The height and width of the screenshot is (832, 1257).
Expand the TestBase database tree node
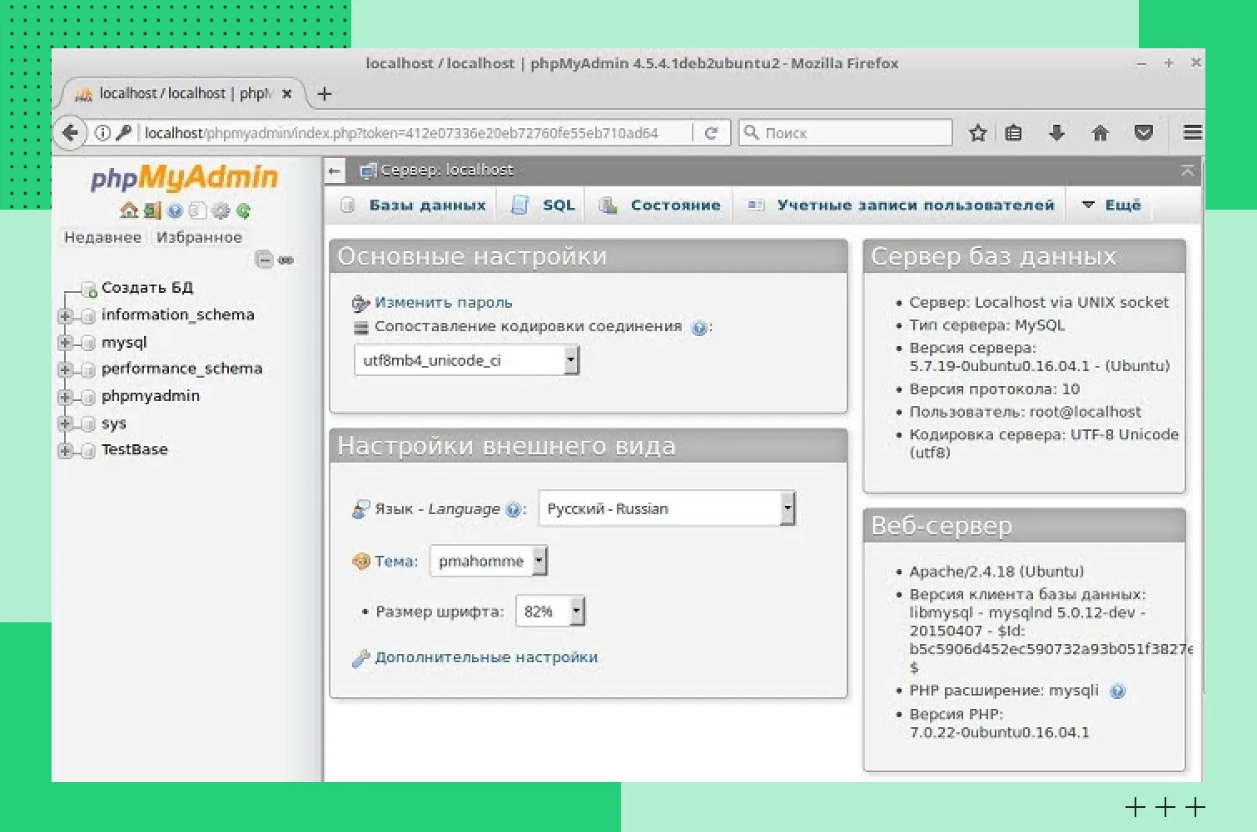coord(65,450)
